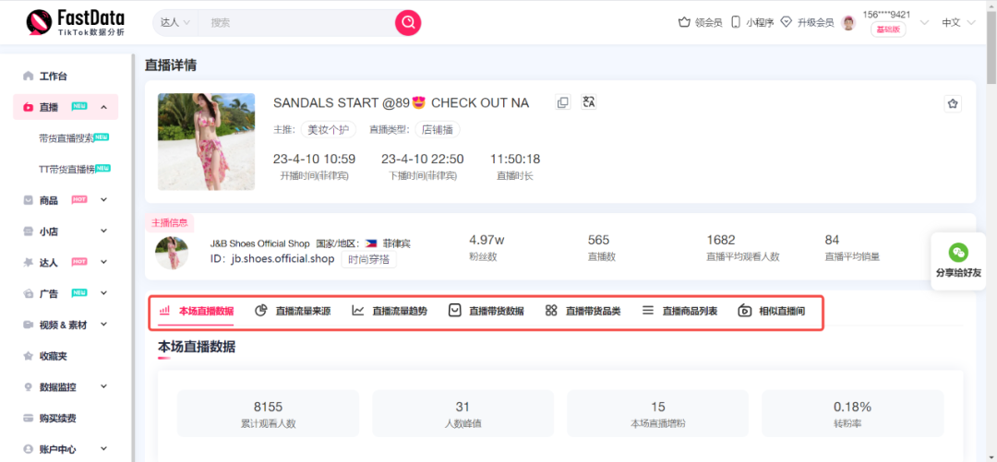This screenshot has height=462, width=997.
Task: Click the livestream cover thumbnail
Action: (x=206, y=142)
